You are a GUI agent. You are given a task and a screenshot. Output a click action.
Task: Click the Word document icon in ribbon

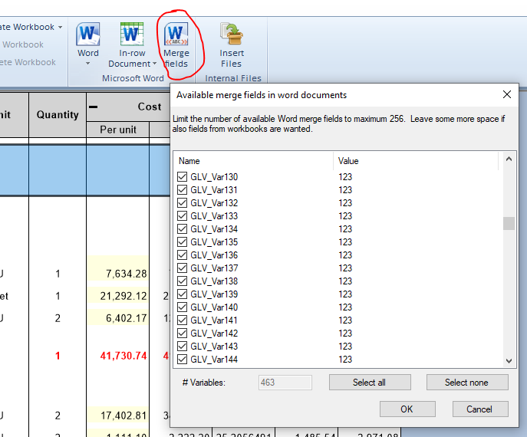88,35
